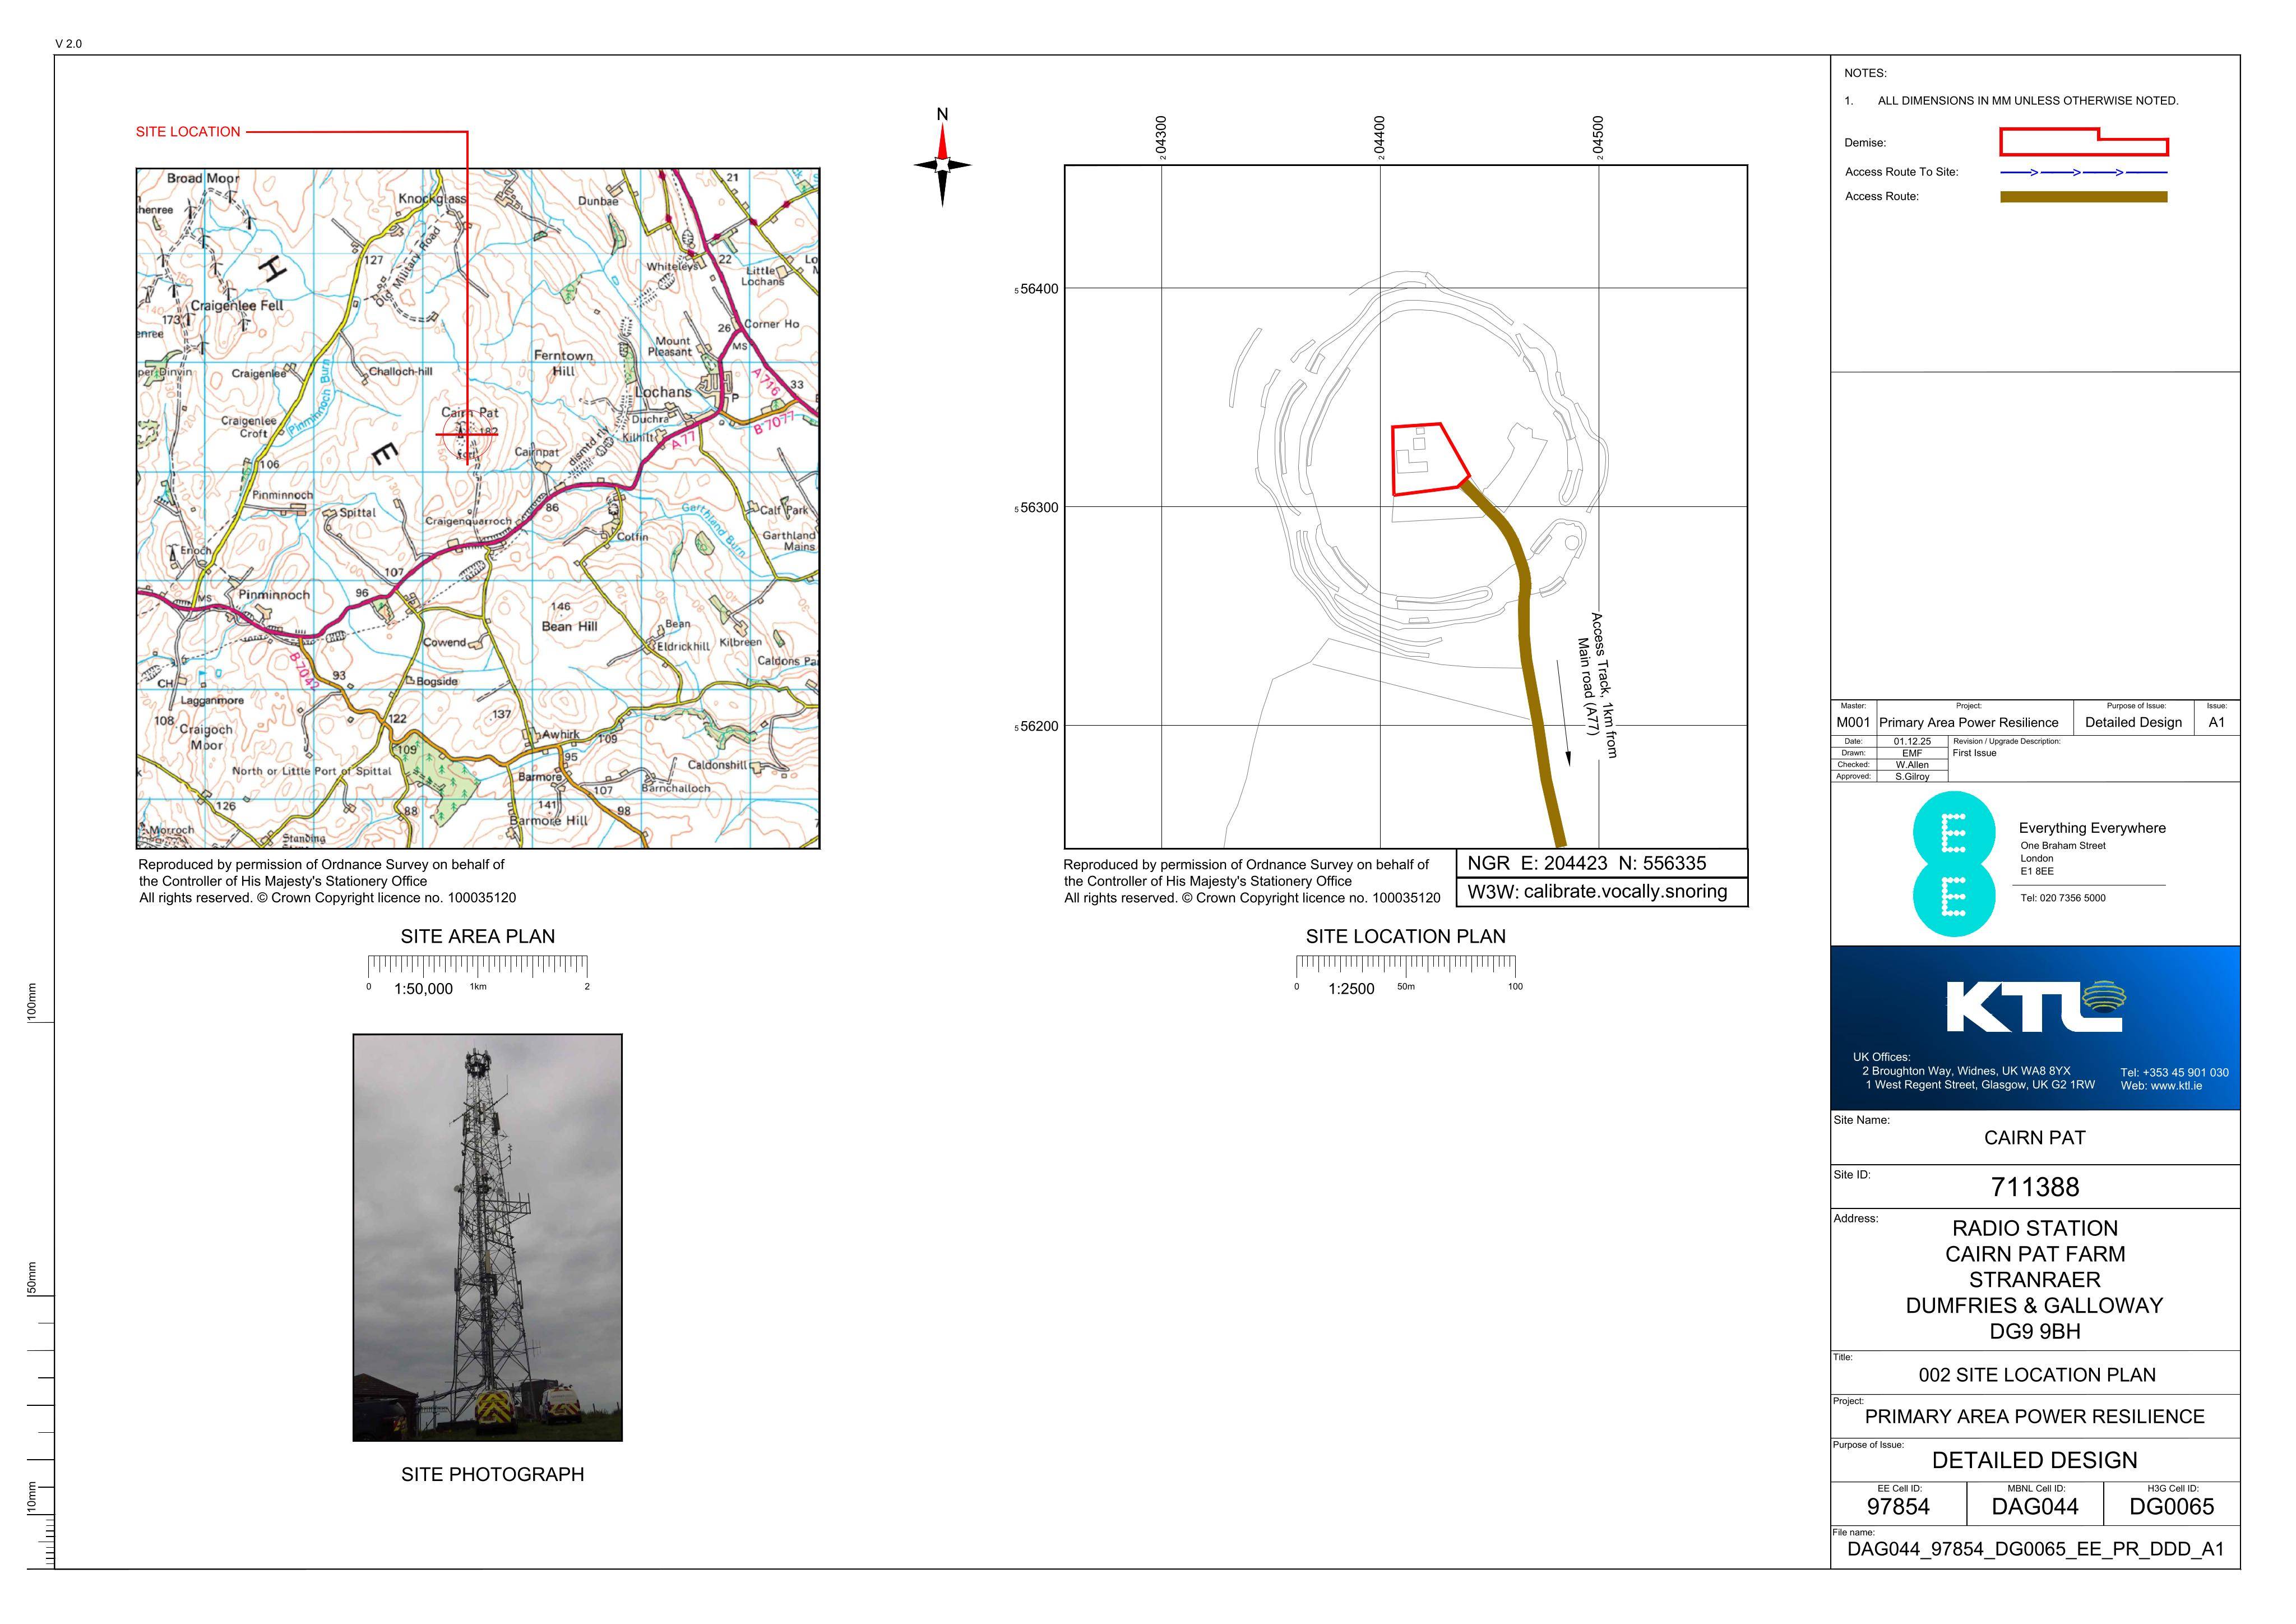Click the DETAILED DESIGN purpose text

coord(2034,1461)
